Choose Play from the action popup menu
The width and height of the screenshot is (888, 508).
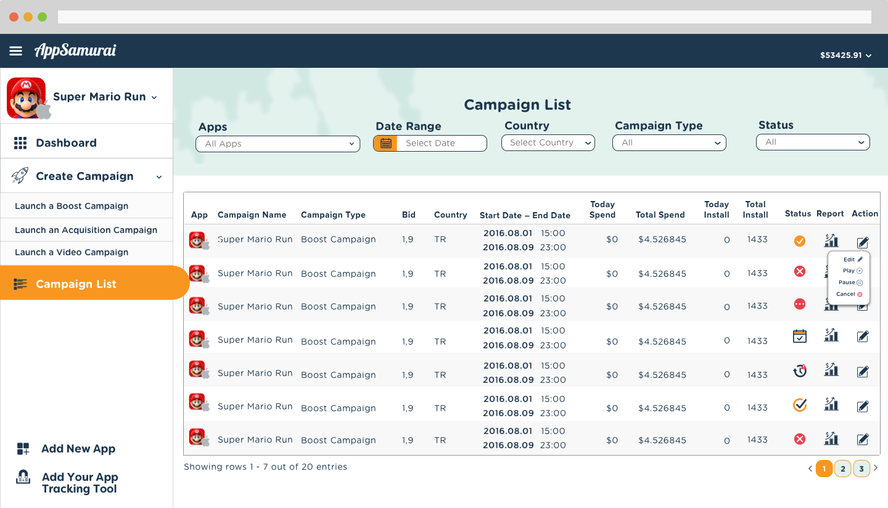pos(852,271)
